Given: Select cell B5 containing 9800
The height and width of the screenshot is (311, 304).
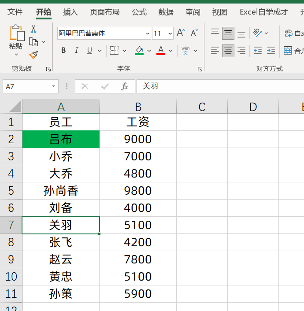Looking at the screenshot, I should [x=138, y=191].
